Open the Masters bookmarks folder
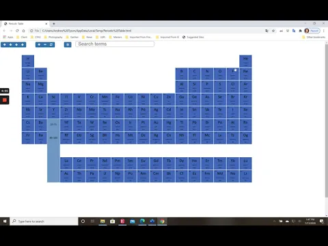328x246 pixels. [115, 37]
